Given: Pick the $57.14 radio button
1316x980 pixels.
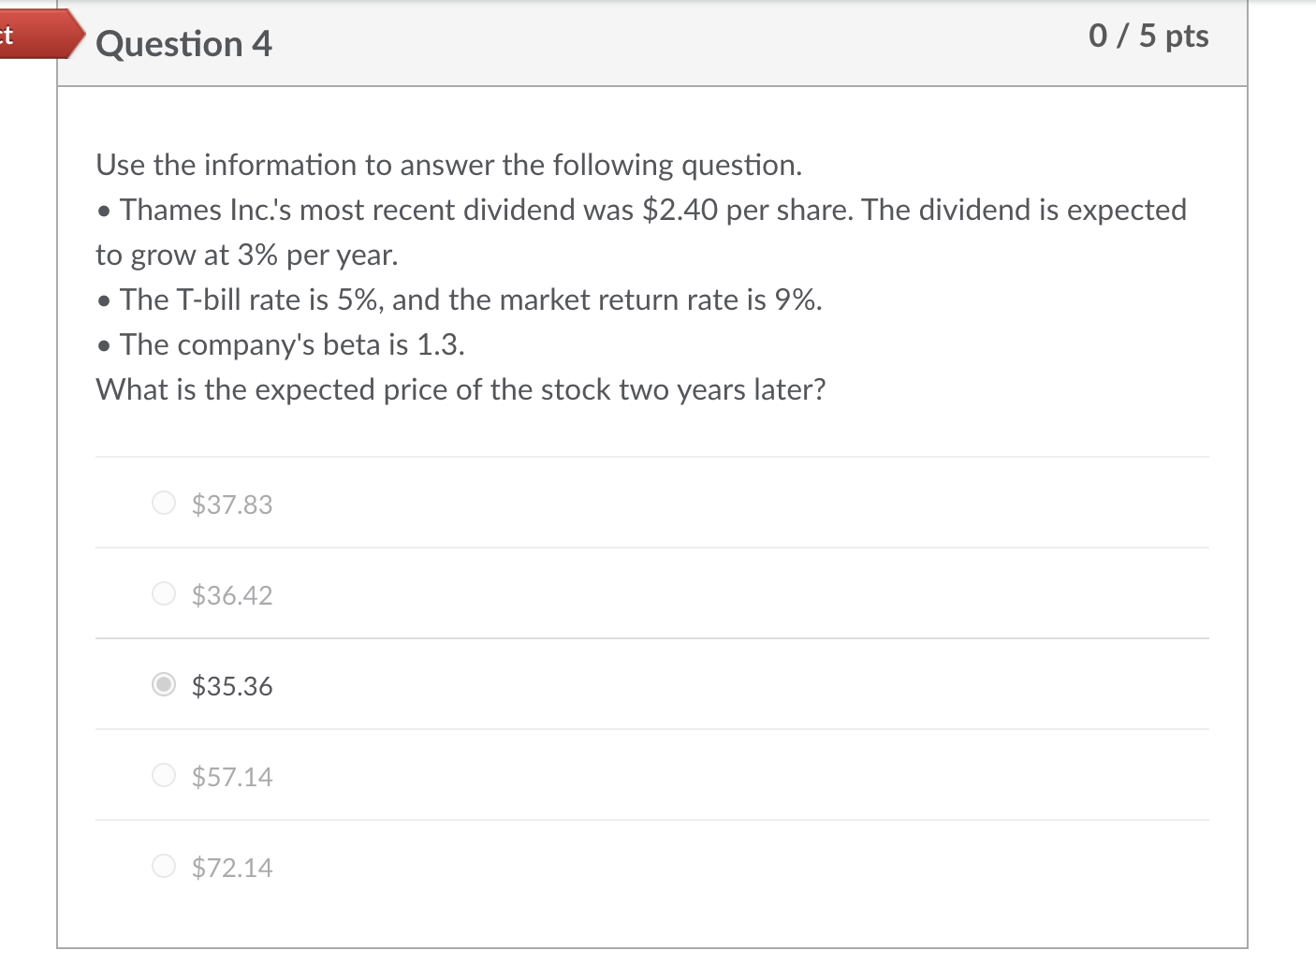Looking at the screenshot, I should point(164,776).
